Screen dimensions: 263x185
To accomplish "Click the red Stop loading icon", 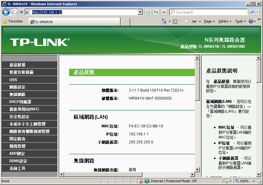I will pyautogui.click(x=164, y=12).
